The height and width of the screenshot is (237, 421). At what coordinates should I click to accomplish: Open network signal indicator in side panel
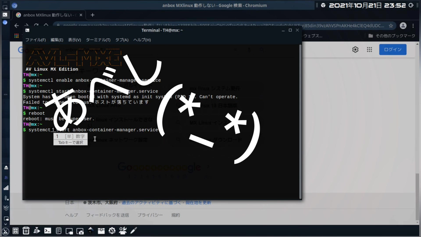6,188
